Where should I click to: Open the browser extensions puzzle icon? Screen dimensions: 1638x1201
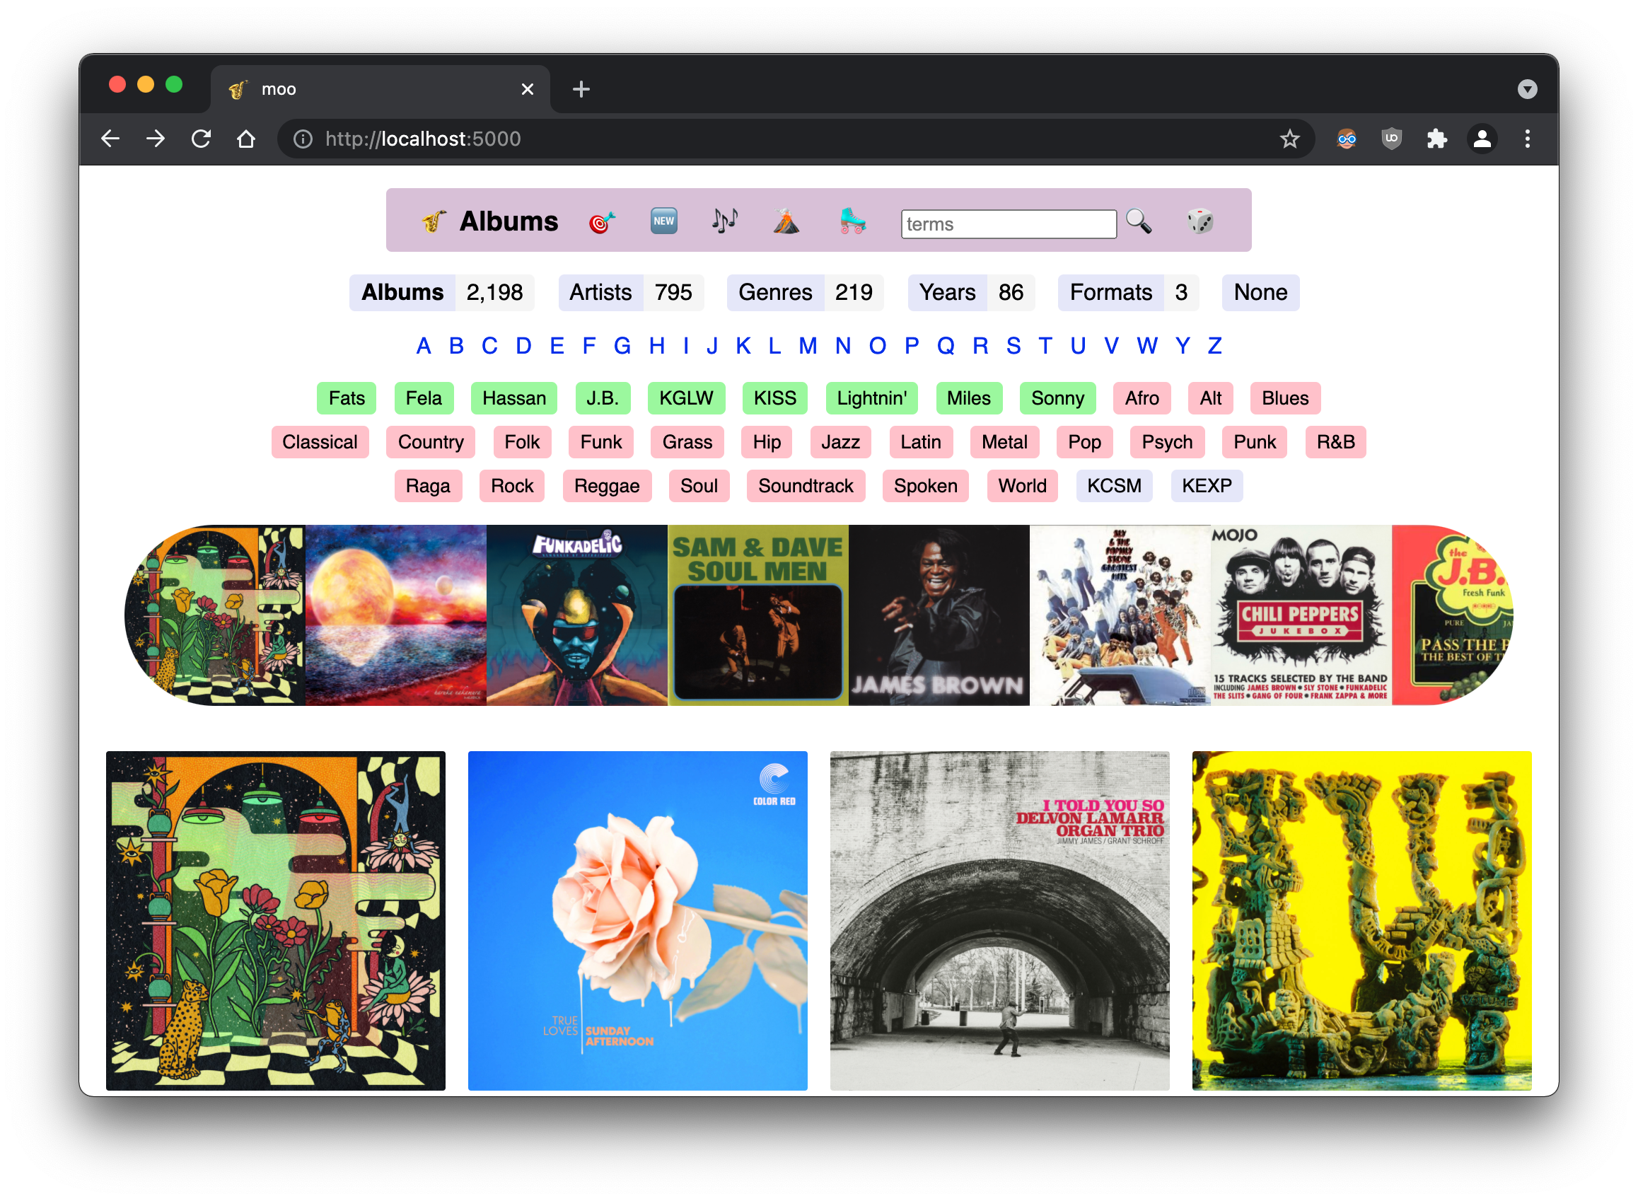[x=1436, y=139]
